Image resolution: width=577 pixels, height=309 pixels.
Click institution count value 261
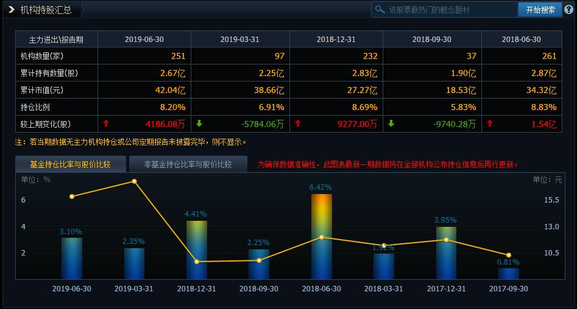click(549, 56)
